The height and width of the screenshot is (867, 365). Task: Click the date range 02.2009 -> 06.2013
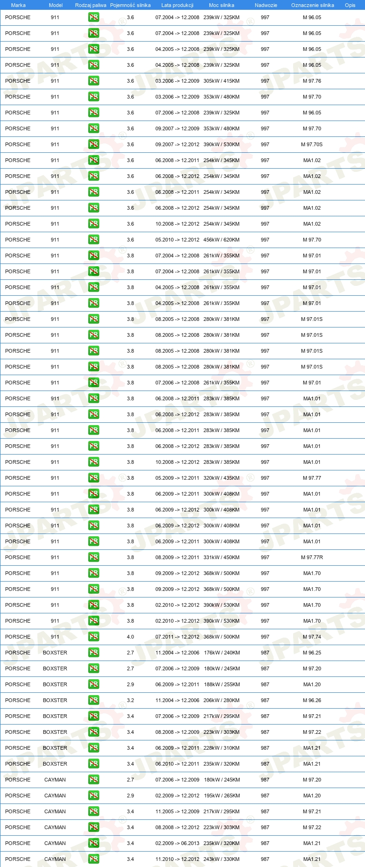[177, 843]
